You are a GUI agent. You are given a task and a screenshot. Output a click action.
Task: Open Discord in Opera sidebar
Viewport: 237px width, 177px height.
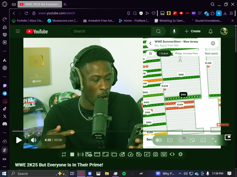(x=5, y=124)
